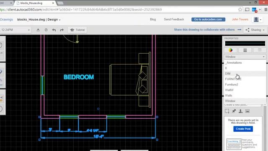Click the upload/export icon beside the time dropdown
The height and width of the screenshot is (151, 268).
coord(38,30)
